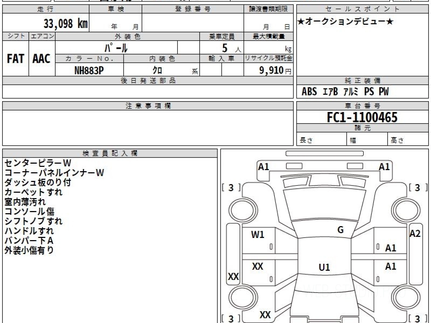Screen dimensions: 431x323
Task: Select the 乗車定員 header
Action: point(222,36)
